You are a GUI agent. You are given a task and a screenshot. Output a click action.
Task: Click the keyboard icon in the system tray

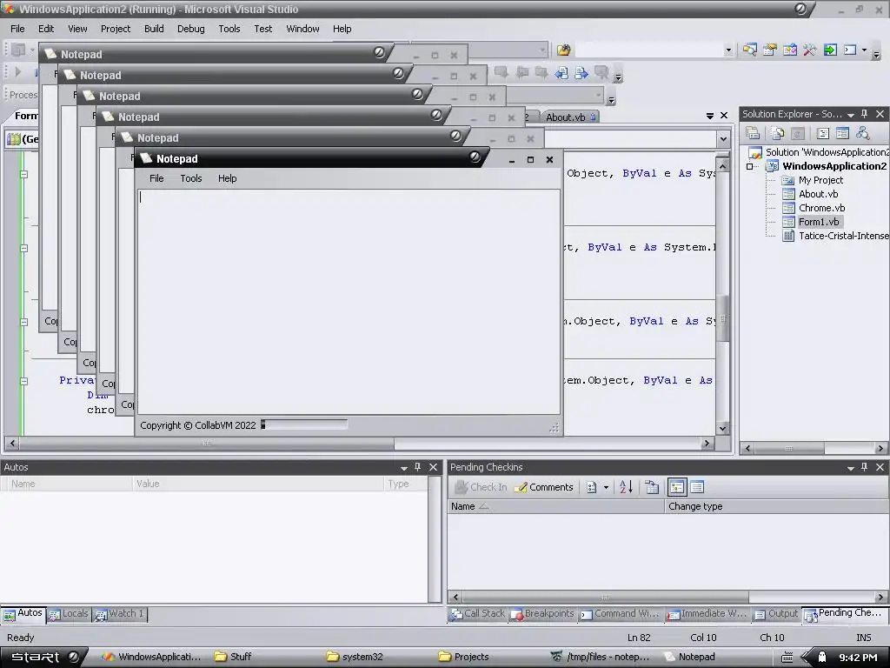pos(787,658)
